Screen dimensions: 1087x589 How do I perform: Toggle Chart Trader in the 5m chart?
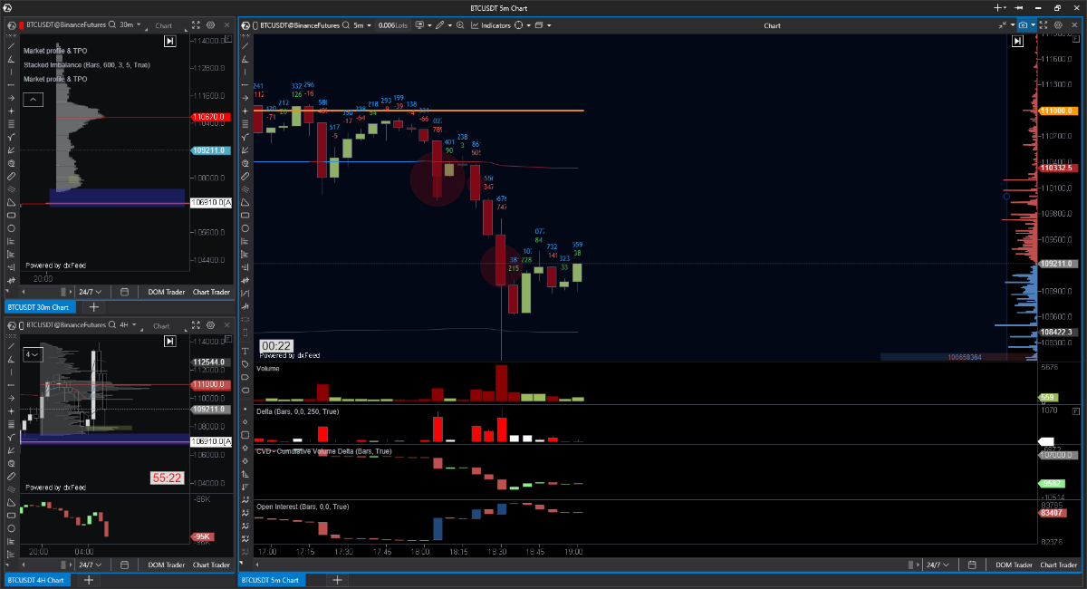coord(1059,565)
